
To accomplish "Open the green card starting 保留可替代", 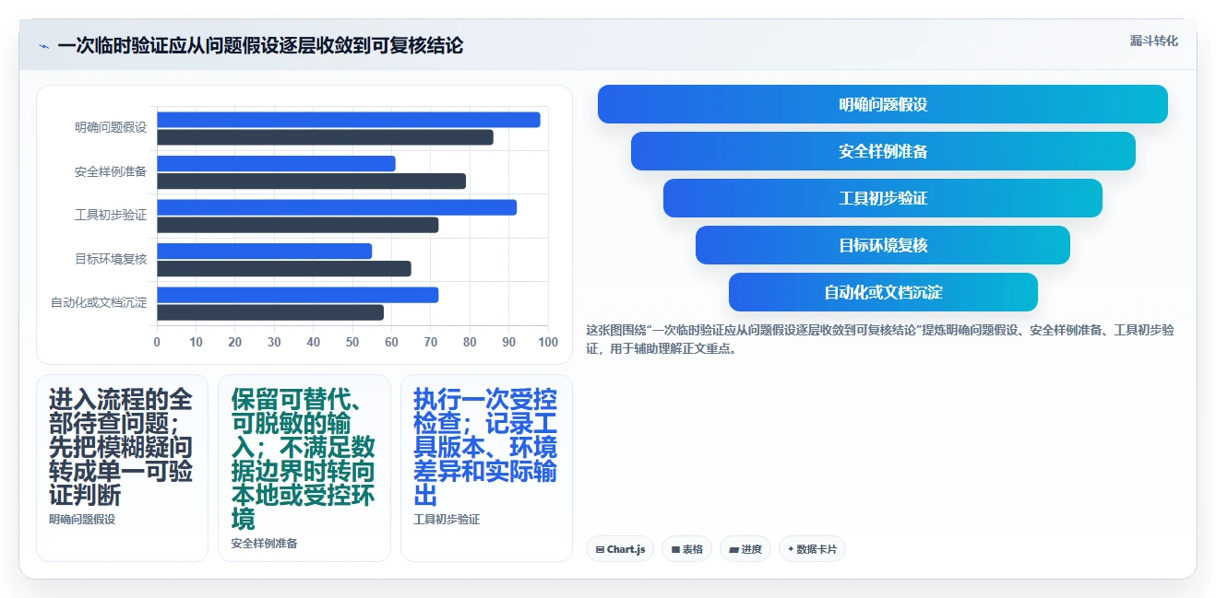I will (304, 467).
